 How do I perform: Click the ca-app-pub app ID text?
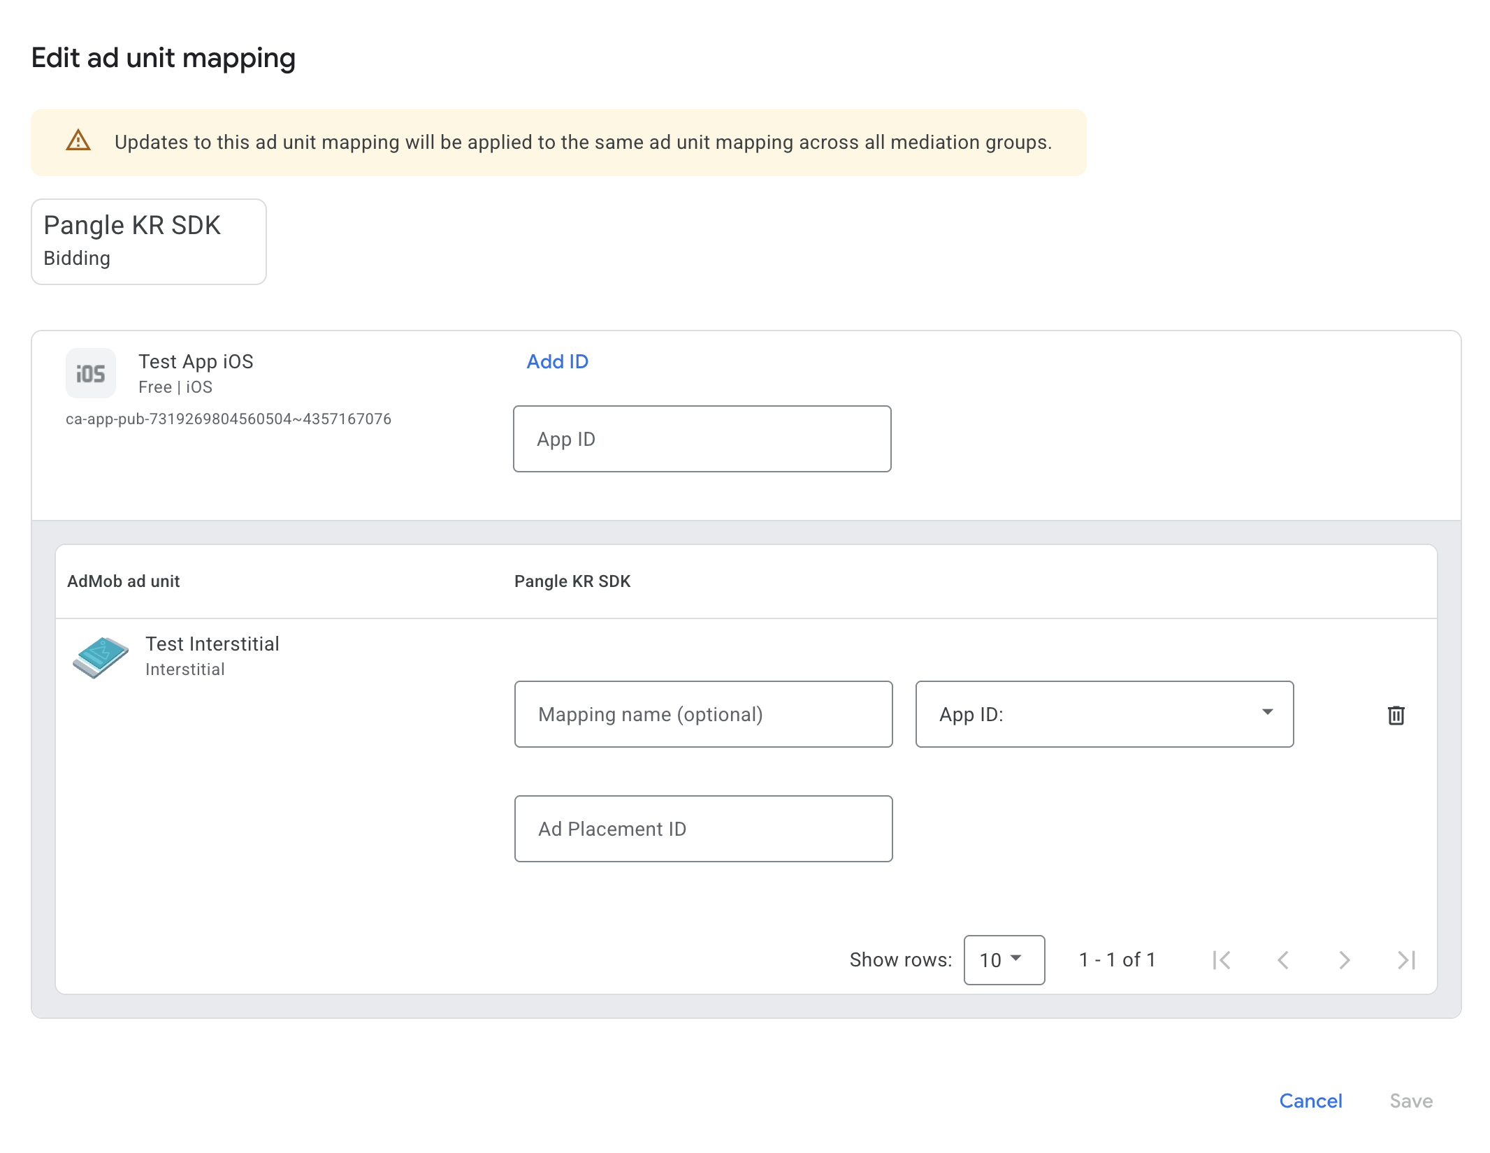click(x=229, y=419)
